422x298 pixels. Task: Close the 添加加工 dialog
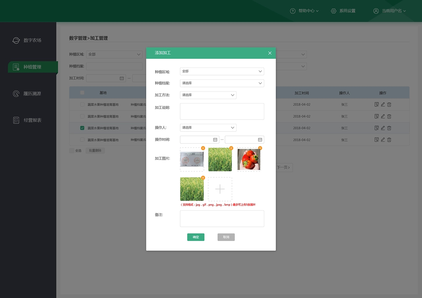tap(270, 53)
